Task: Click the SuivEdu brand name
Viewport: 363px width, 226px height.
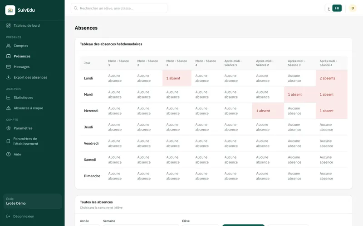Action: pyautogui.click(x=26, y=10)
